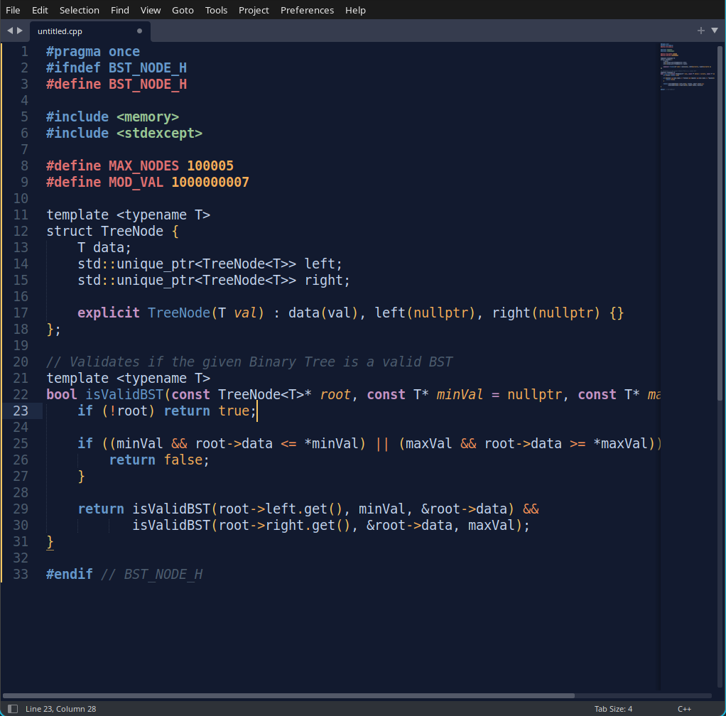The image size is (726, 716).
Task: Open the Selection menu
Action: (x=79, y=10)
